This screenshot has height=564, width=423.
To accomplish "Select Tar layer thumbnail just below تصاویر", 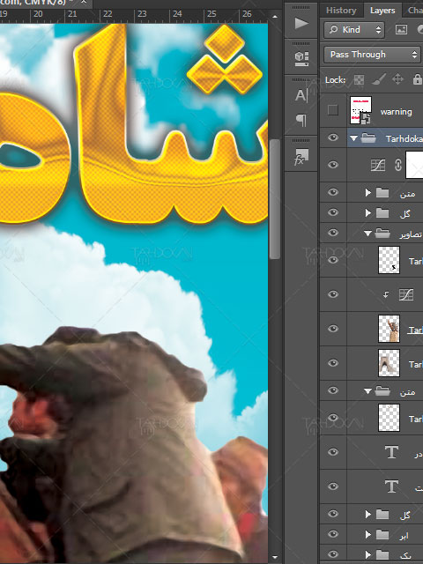I will 389,260.
